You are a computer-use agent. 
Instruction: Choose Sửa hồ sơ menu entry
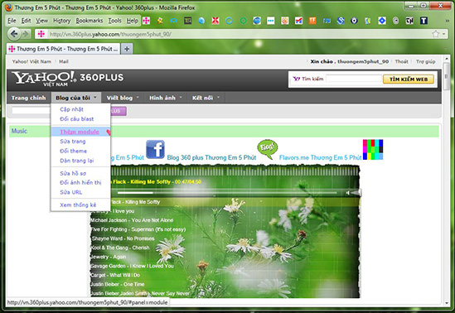[73, 173]
